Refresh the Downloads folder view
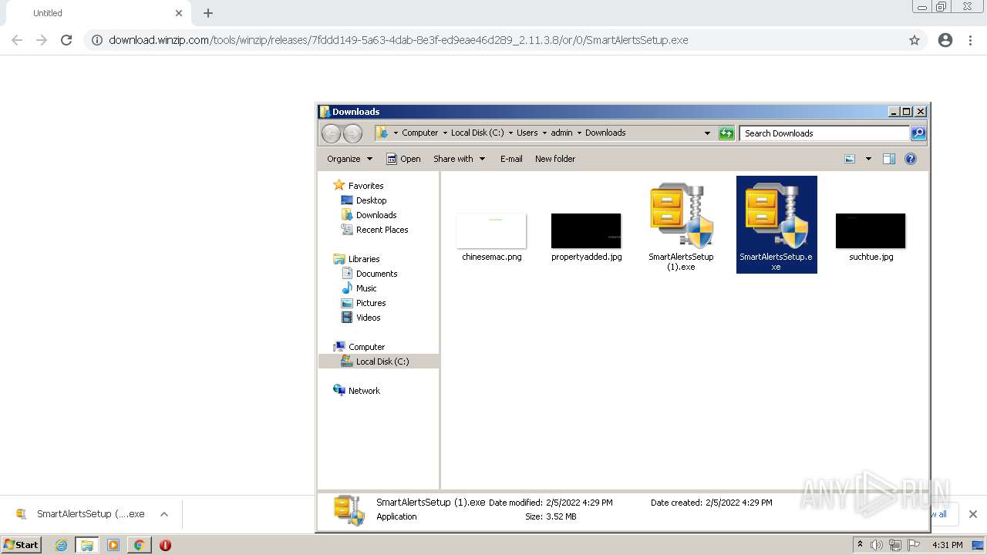987x555 pixels. click(726, 133)
